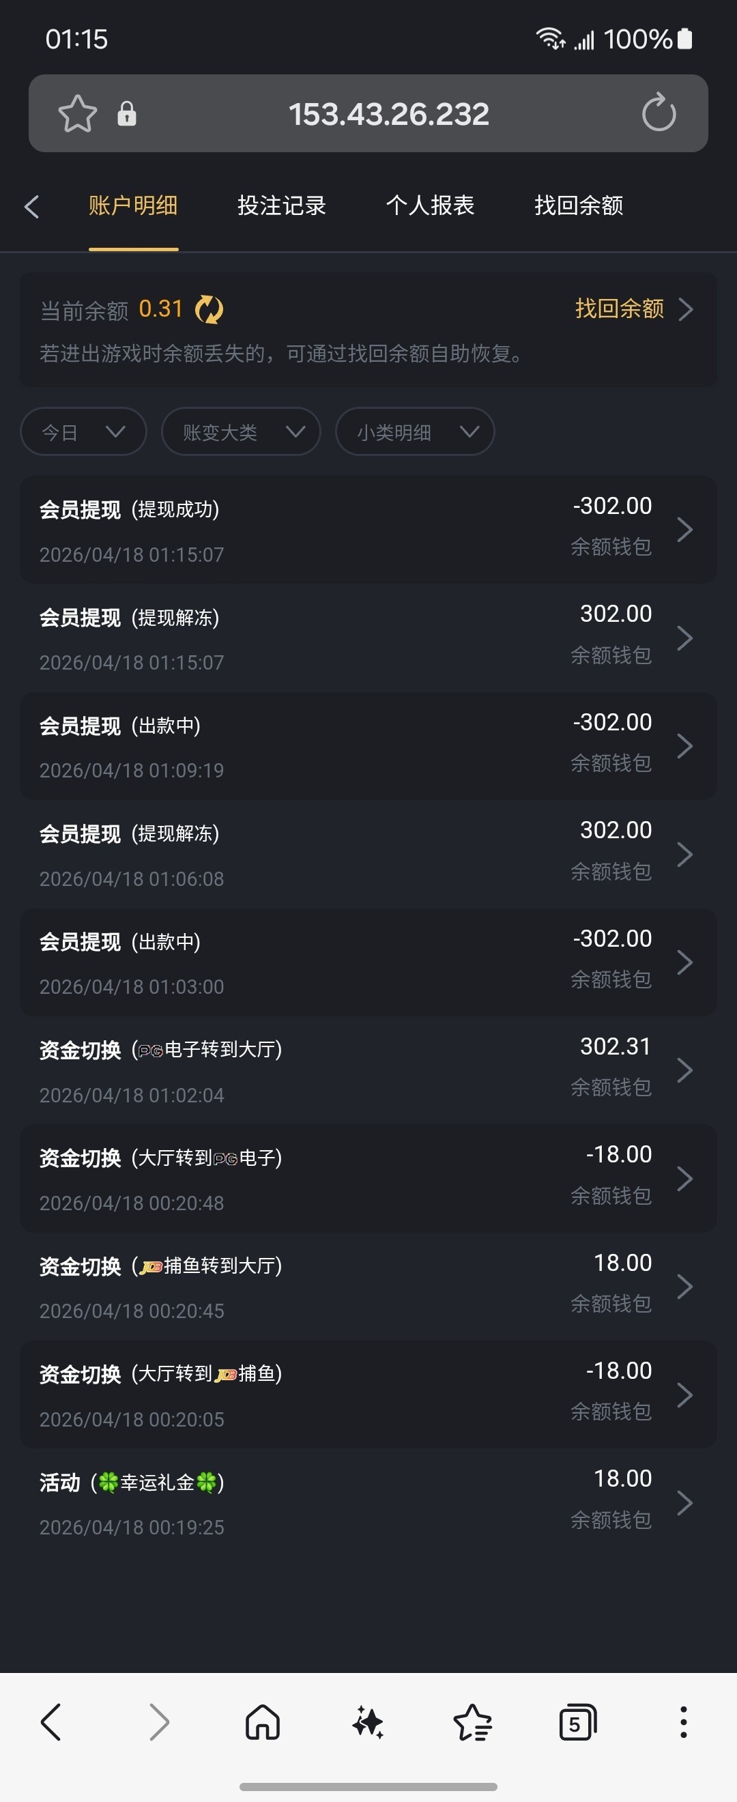
Task: Go back using the page header arrow
Action: 31,206
